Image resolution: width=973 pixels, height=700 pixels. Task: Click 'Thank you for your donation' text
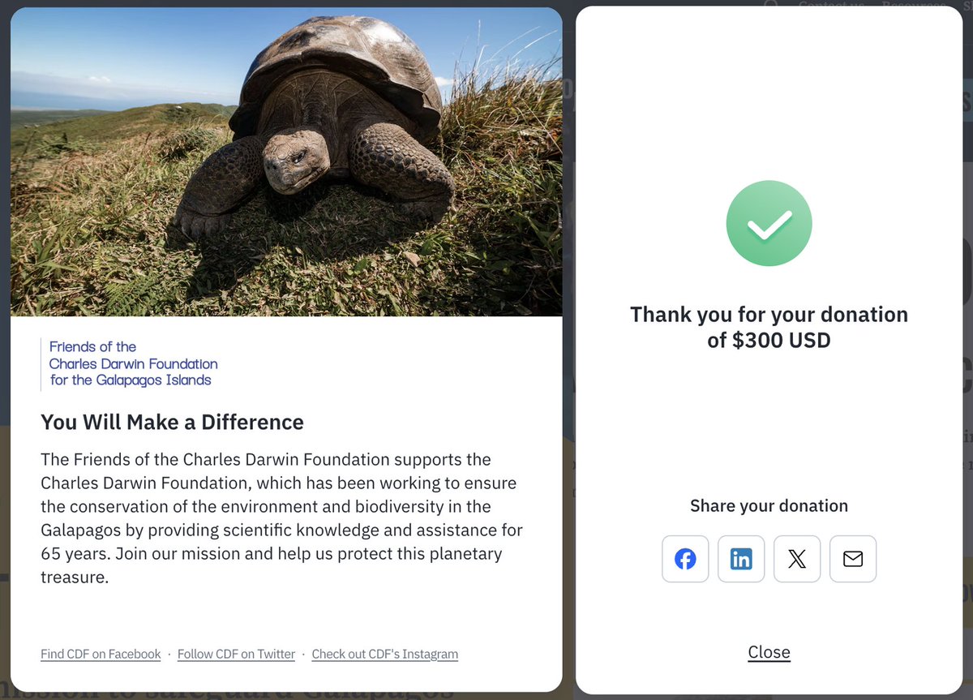click(769, 326)
